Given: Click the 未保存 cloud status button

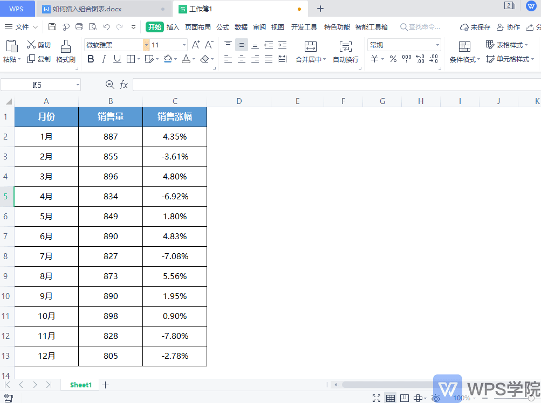Looking at the screenshot, I should [x=475, y=27].
